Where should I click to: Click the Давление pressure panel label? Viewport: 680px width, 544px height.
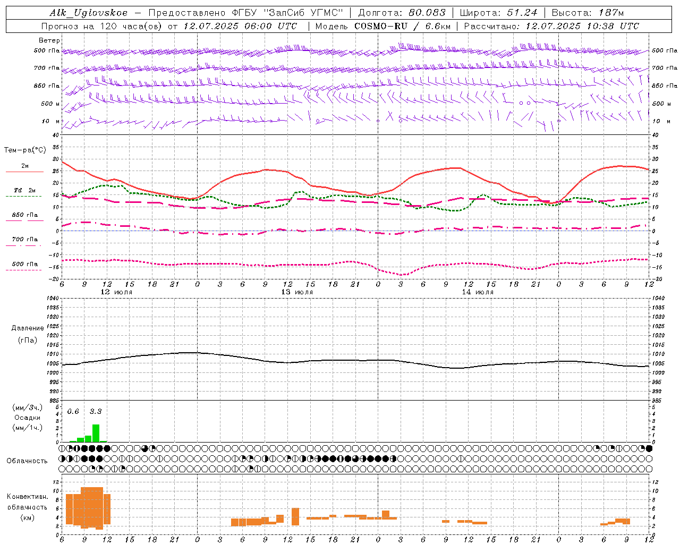click(x=28, y=328)
